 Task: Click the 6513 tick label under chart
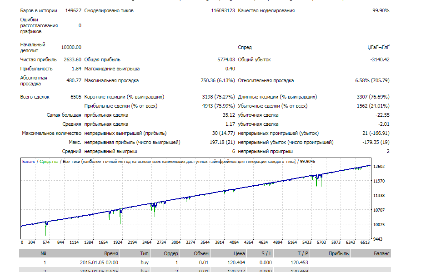point(365,242)
